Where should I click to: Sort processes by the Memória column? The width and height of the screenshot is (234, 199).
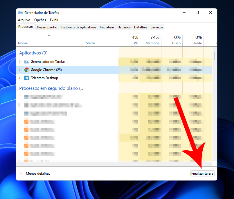pos(152,40)
